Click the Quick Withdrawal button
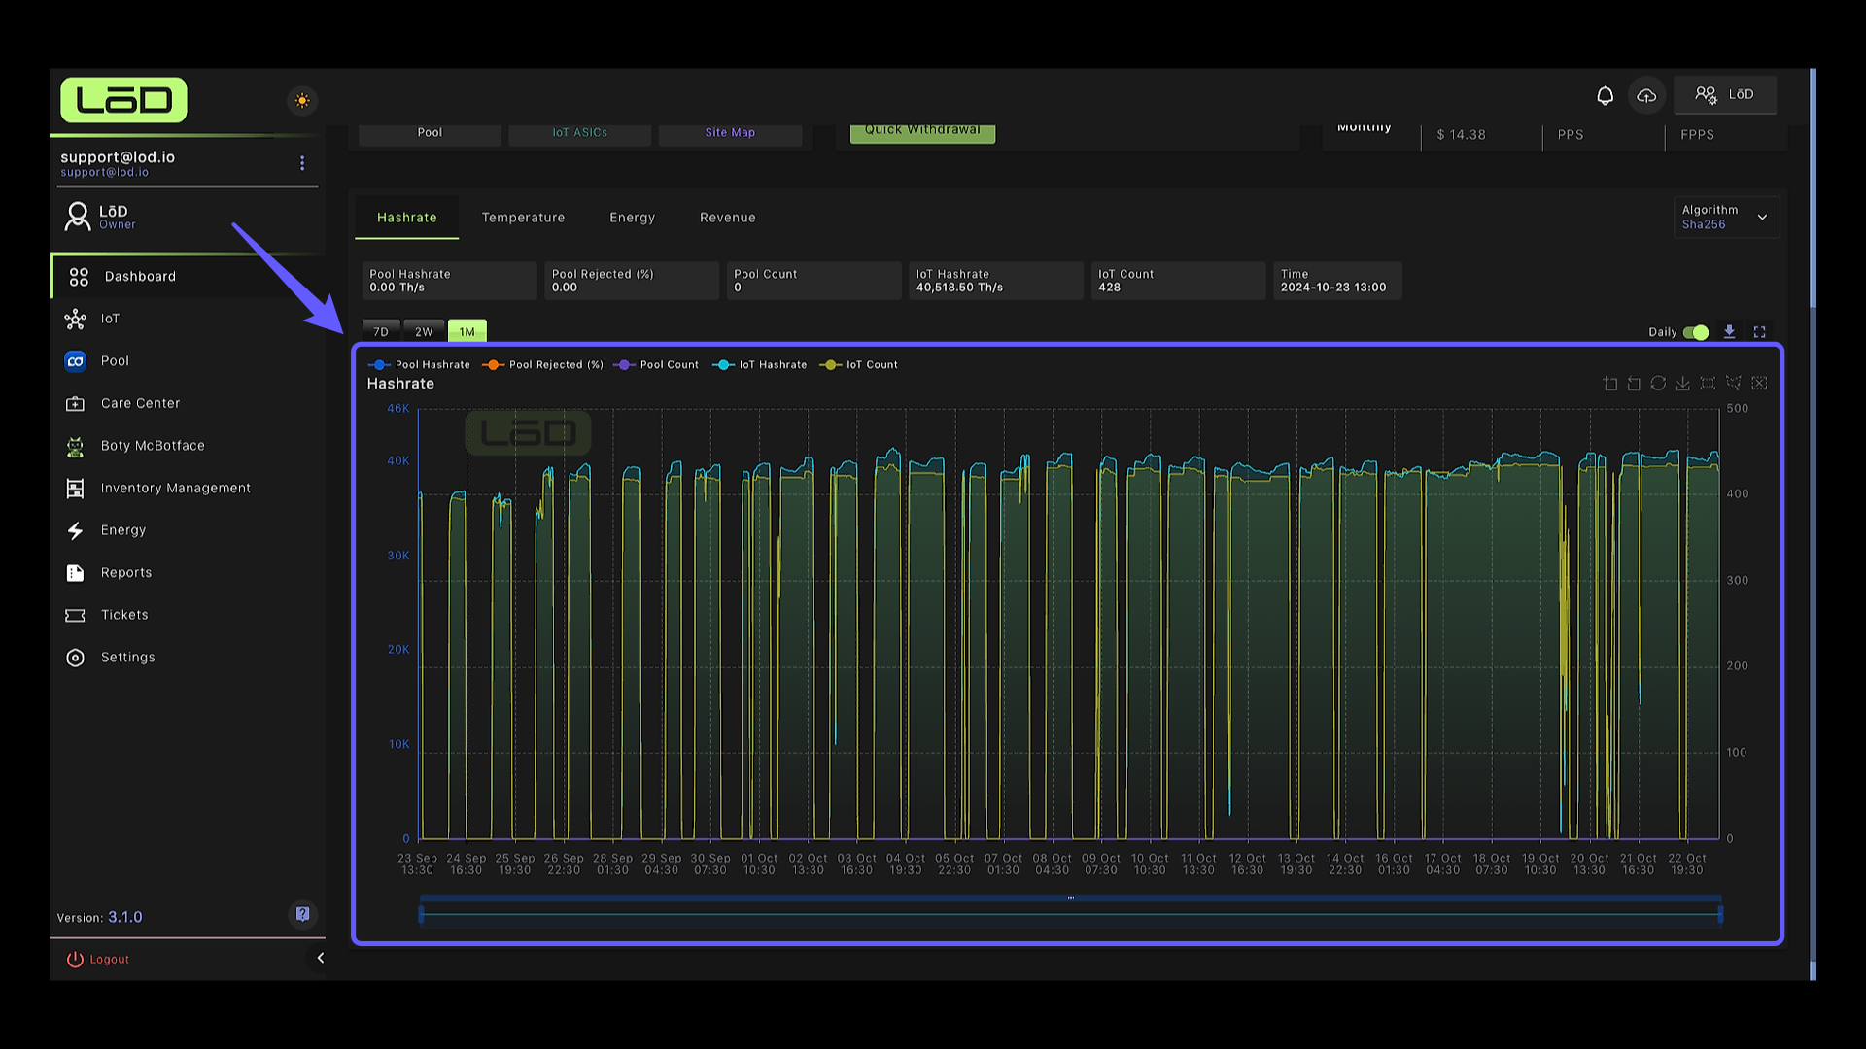Screen dimensions: 1866x1049 [922, 132]
